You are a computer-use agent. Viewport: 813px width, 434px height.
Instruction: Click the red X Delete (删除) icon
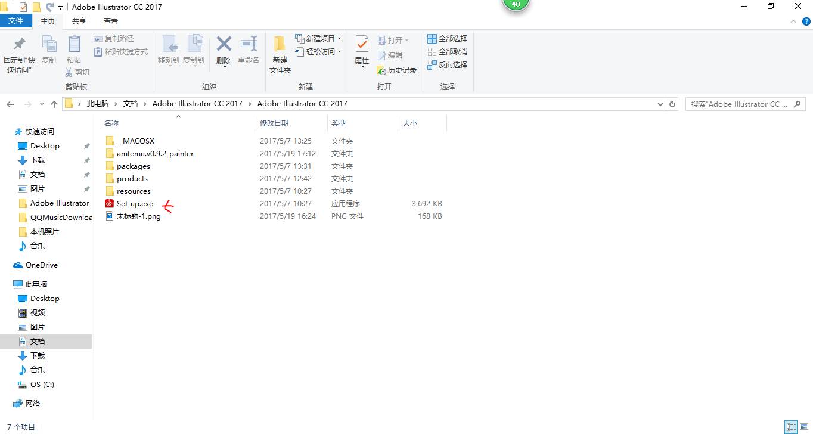coord(224,44)
